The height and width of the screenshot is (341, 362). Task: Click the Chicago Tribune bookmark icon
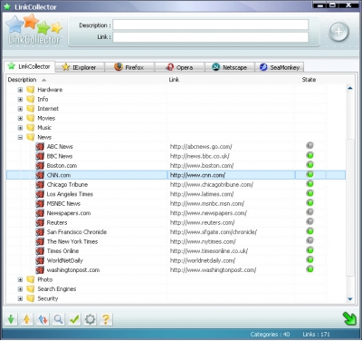[40, 185]
